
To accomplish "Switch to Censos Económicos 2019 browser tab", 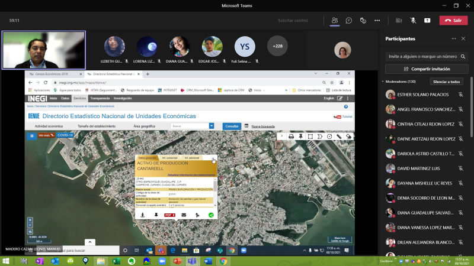I will pyautogui.click(x=52, y=74).
